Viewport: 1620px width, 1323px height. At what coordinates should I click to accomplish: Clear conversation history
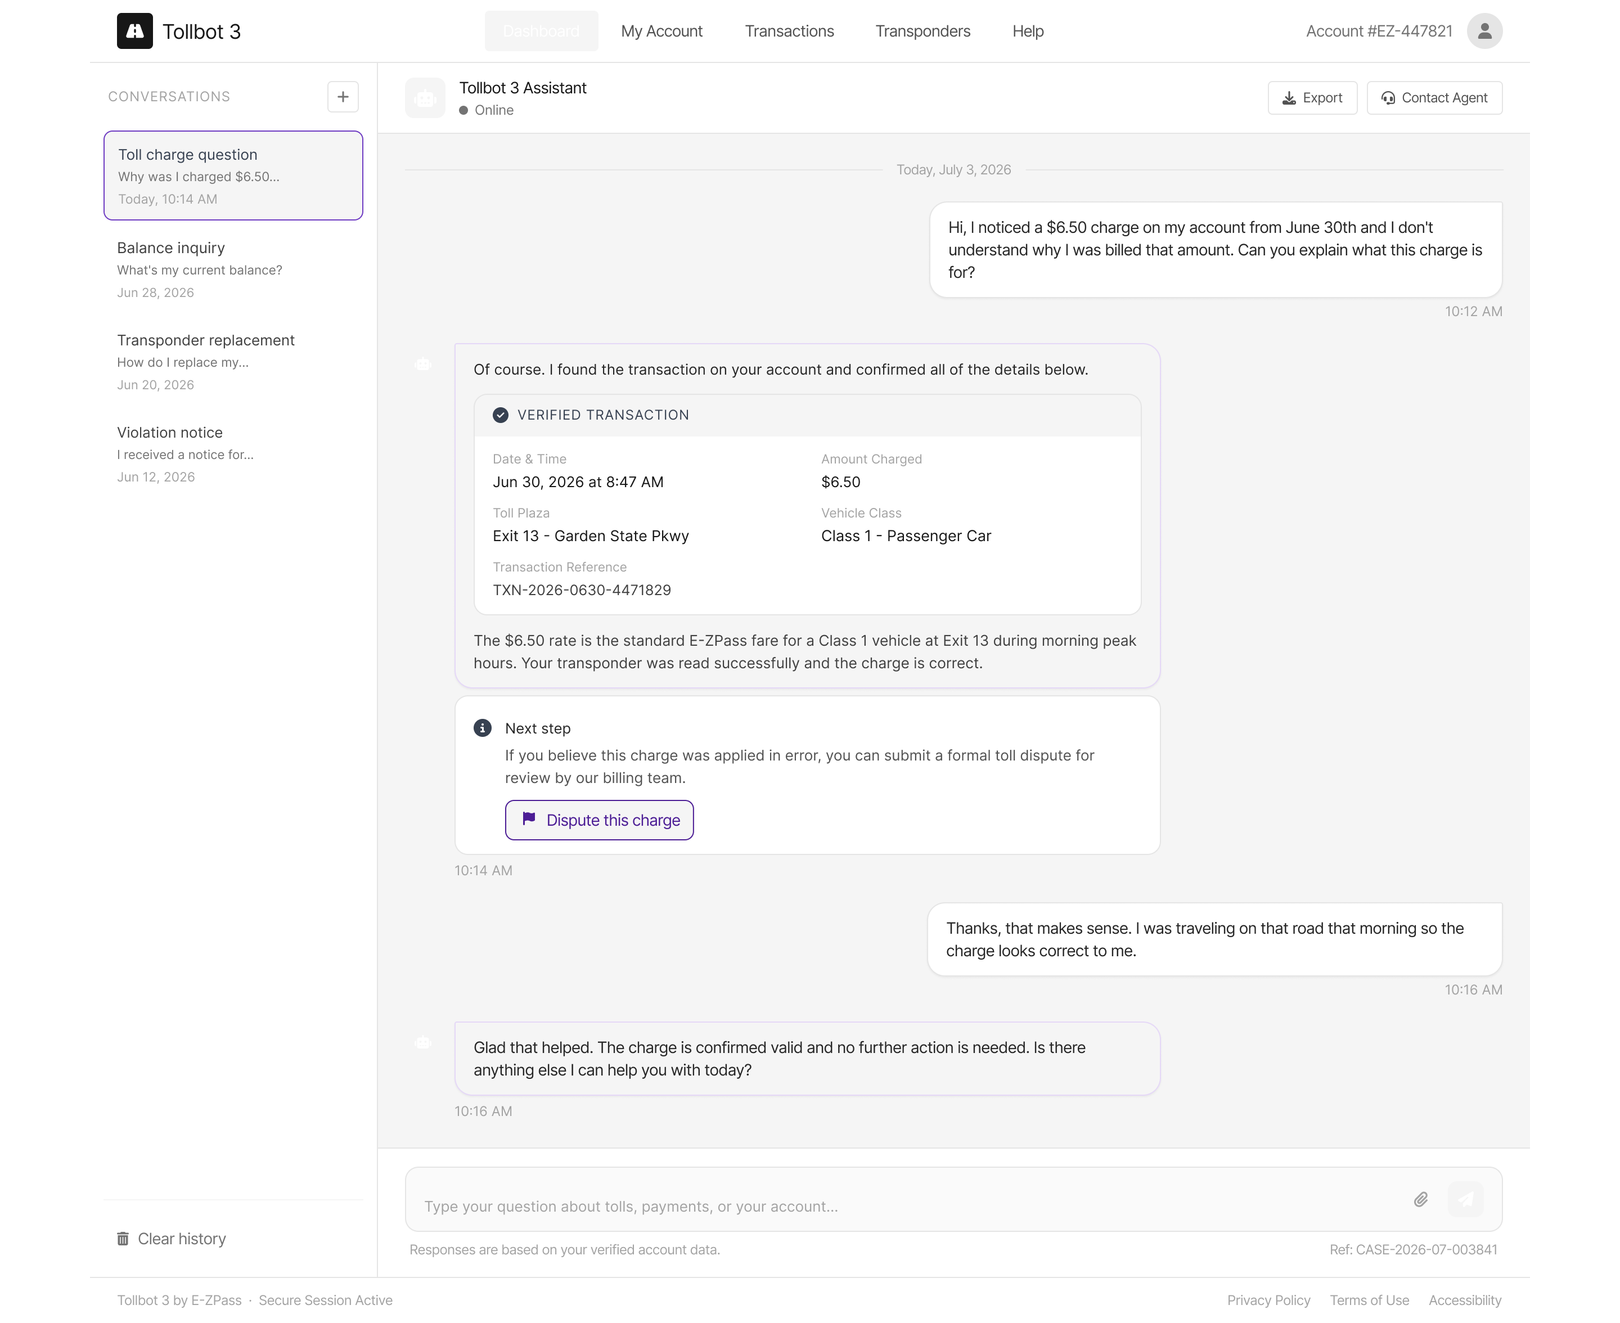172,1239
